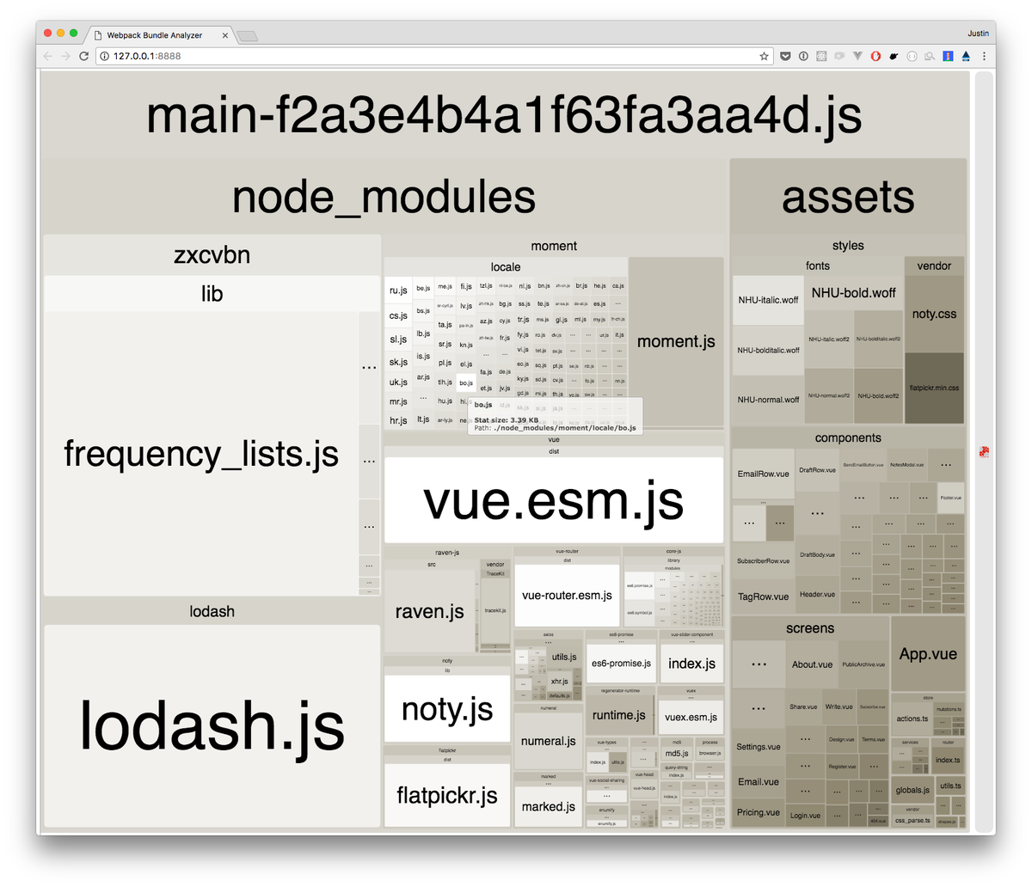The image size is (1032, 887).
Task: Click the components folder header
Action: coord(848,437)
